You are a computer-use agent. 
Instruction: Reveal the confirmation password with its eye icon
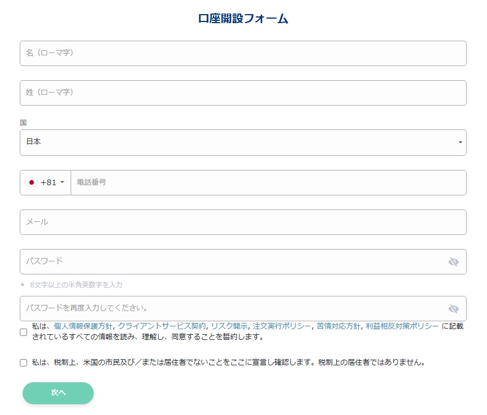454,308
